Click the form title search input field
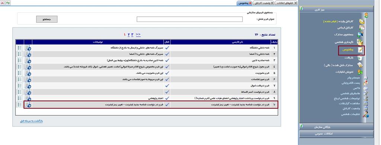The height and width of the screenshot is (145, 381). (189, 19)
